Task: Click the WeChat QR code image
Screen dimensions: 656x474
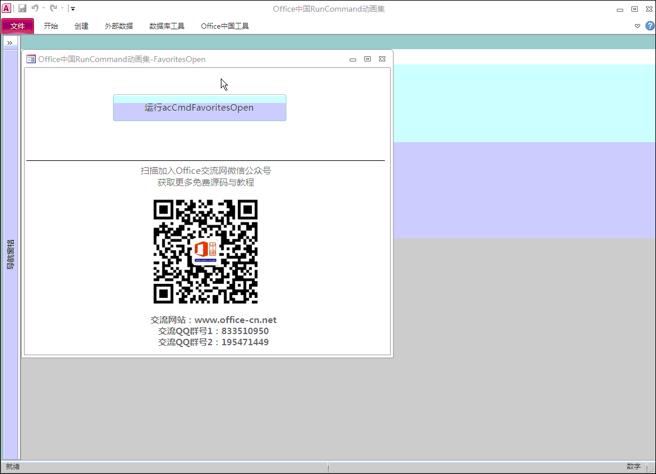Action: (x=206, y=251)
